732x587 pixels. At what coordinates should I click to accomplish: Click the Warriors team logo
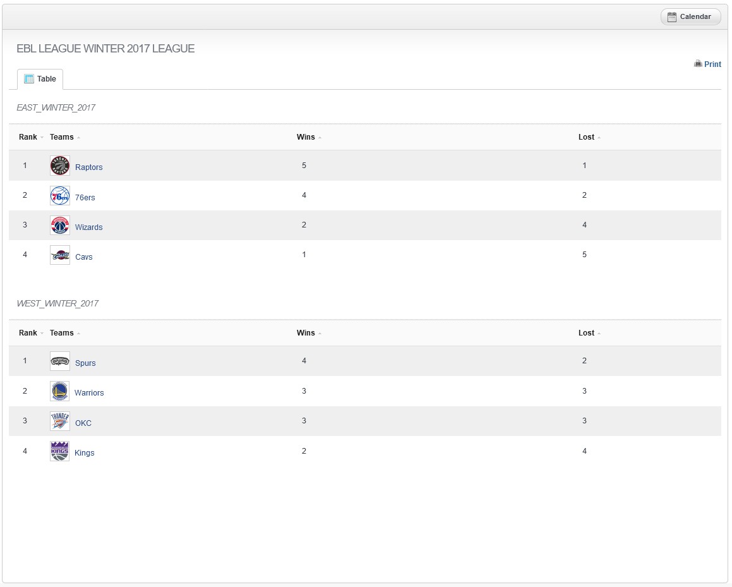click(60, 392)
